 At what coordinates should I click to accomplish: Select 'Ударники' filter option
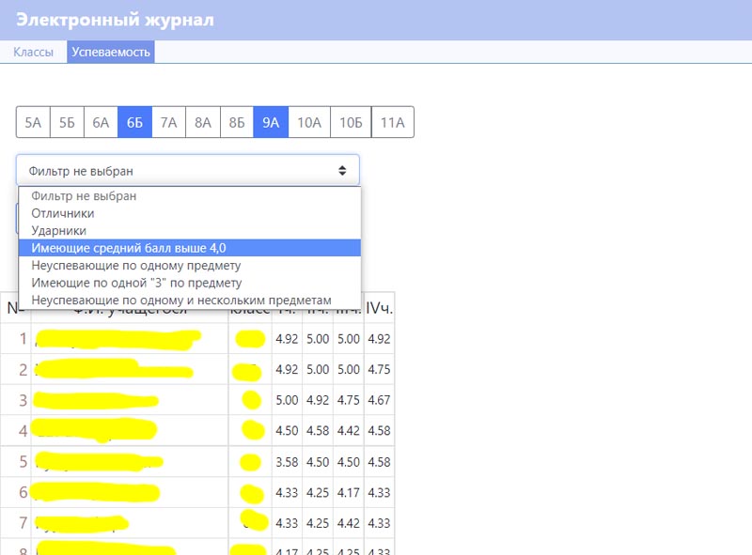[x=58, y=230]
